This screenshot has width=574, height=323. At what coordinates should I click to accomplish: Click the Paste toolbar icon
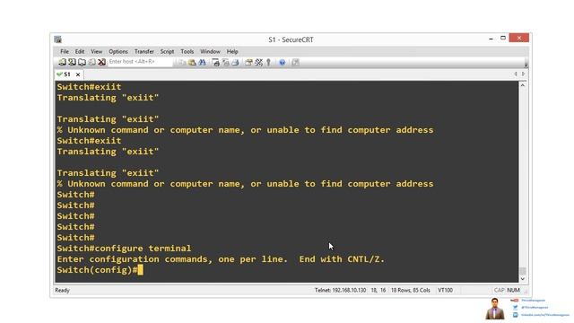point(192,63)
